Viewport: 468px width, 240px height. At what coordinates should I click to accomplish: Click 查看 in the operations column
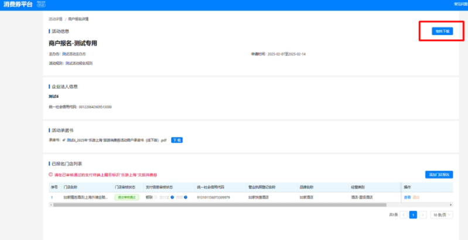(407, 197)
